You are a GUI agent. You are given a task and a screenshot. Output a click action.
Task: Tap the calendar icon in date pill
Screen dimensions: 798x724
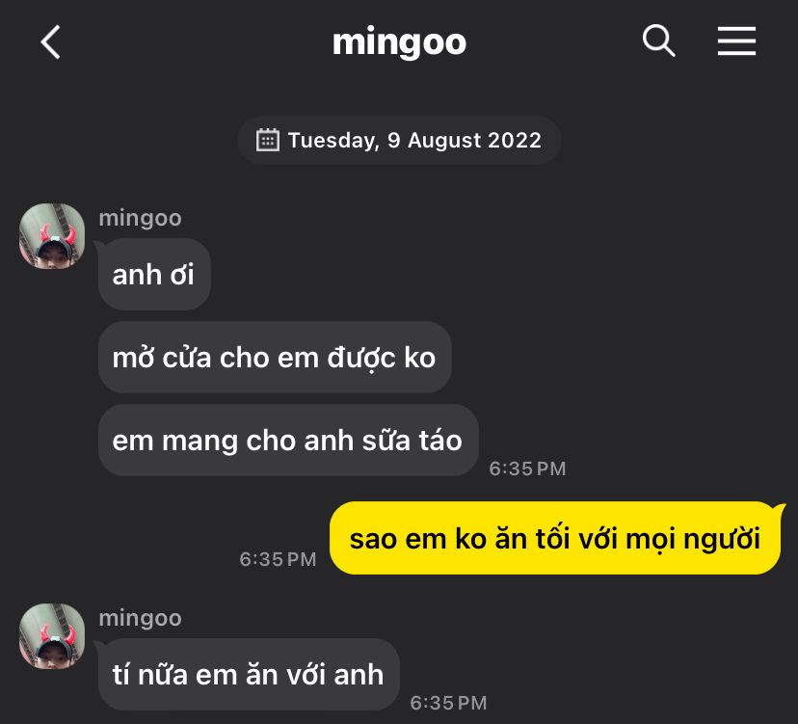click(x=268, y=140)
